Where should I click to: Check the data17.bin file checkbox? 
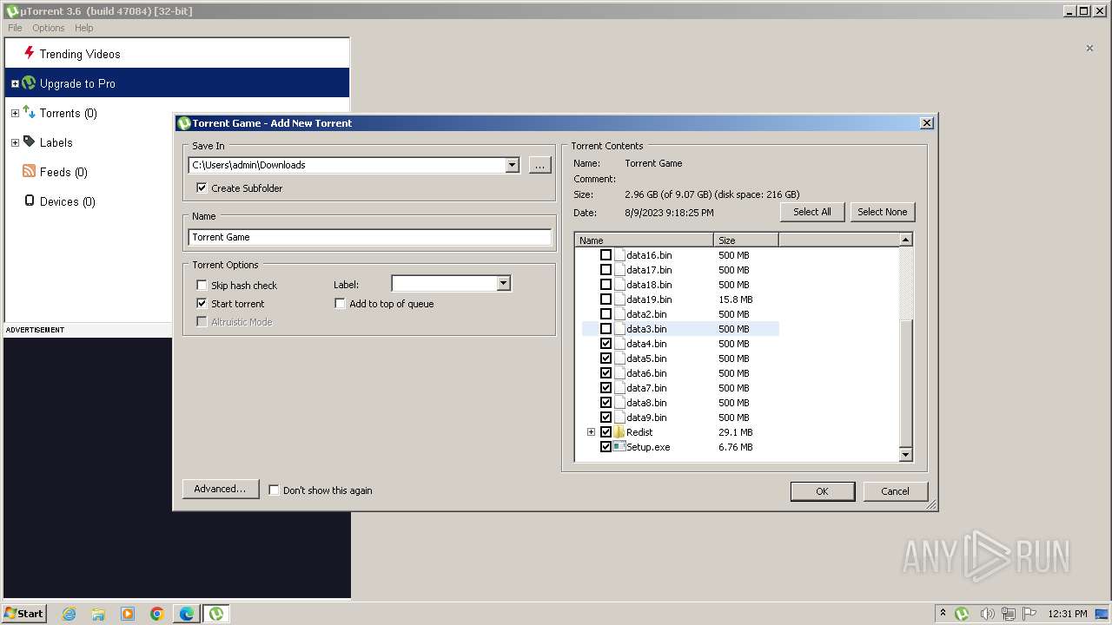tap(606, 270)
